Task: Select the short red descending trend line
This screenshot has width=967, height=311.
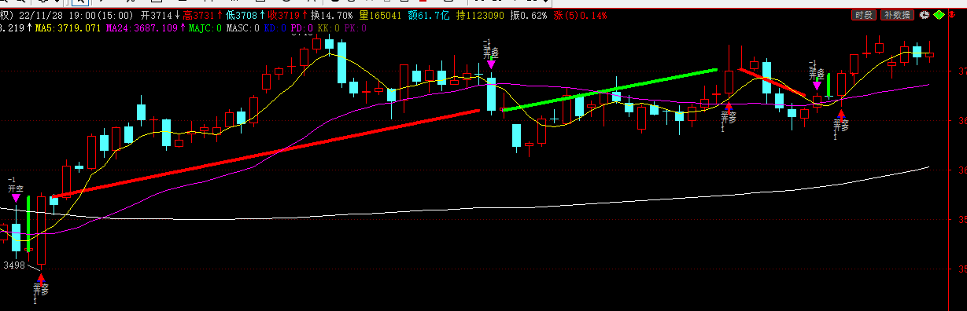Action: [773, 83]
